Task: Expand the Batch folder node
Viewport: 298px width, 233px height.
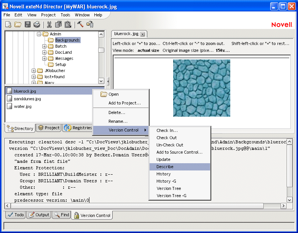Action: [45, 46]
